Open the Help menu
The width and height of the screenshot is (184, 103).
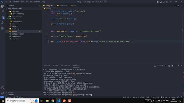(43, 2)
